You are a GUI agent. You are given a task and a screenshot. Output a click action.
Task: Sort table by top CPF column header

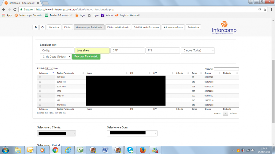tap(155, 73)
